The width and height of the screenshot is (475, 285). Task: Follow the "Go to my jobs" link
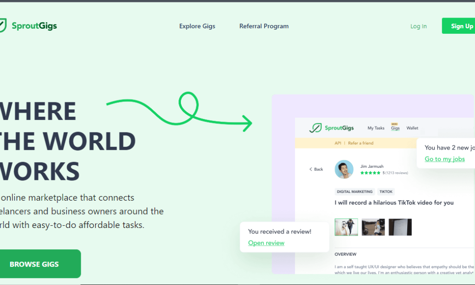tap(444, 159)
